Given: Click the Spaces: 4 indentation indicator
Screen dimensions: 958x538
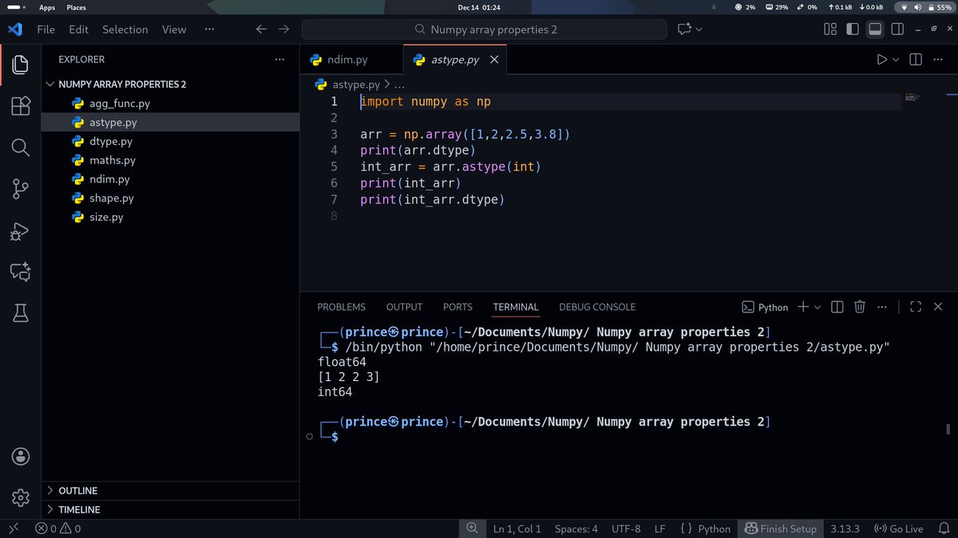Looking at the screenshot, I should point(576,528).
